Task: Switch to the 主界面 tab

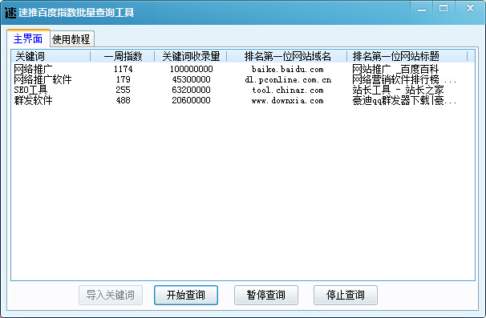Action: tap(28, 38)
